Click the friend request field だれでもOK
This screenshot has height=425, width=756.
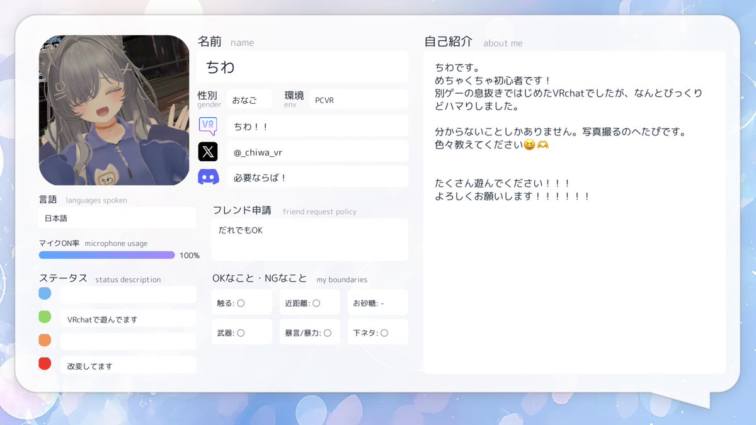(309, 239)
